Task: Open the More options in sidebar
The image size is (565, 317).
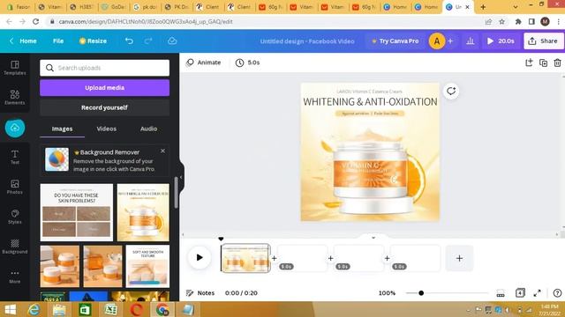Action: (x=14, y=276)
